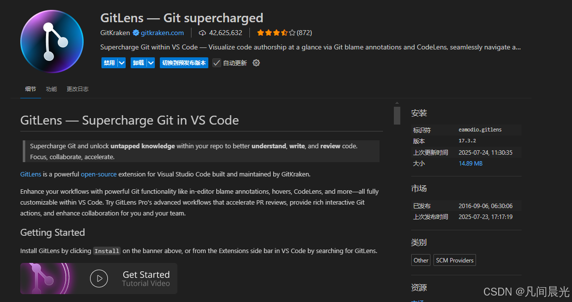
Task: Click the 类别 section heading
Action: 419,242
